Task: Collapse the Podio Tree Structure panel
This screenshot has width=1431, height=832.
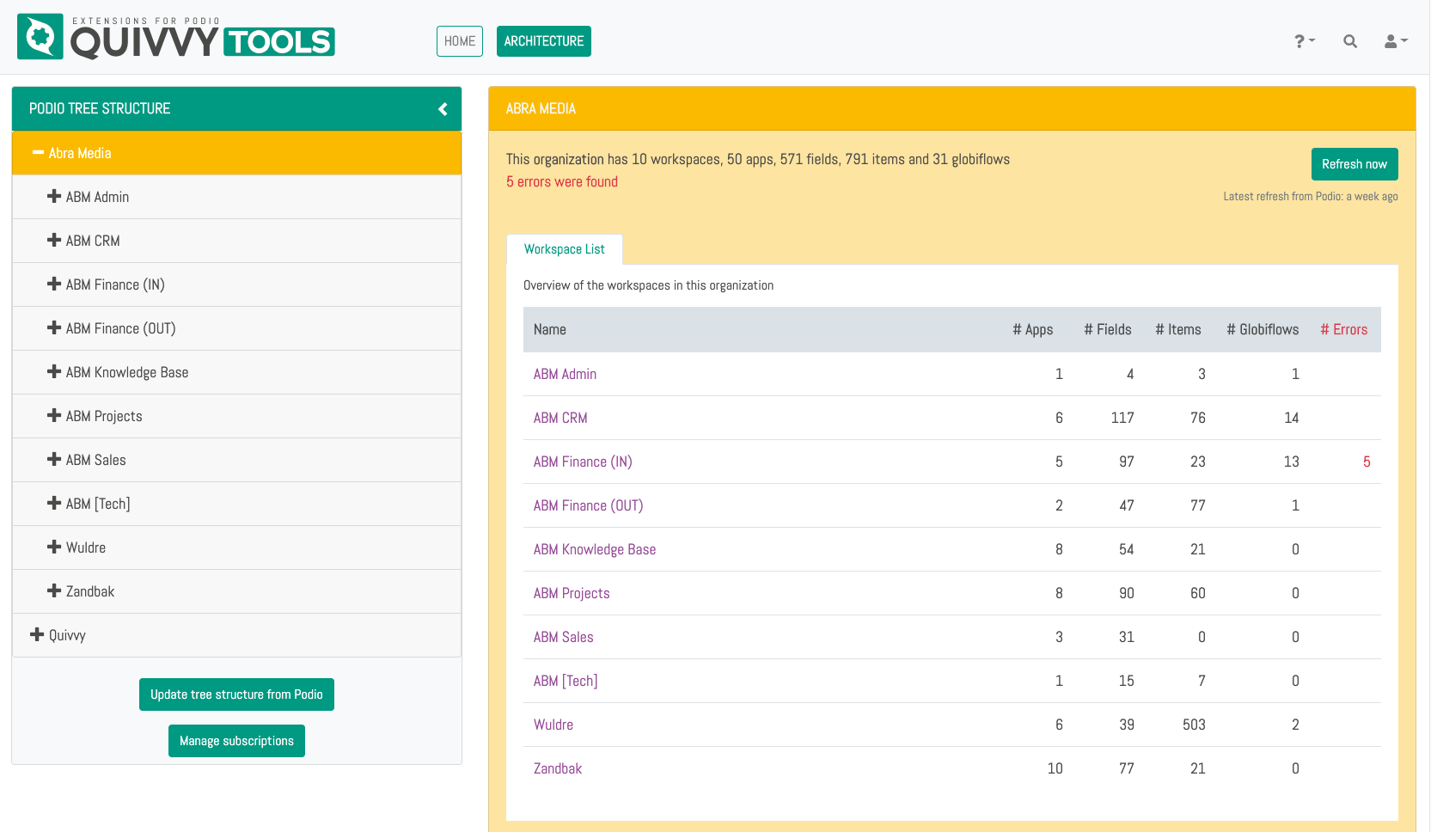Action: point(443,109)
